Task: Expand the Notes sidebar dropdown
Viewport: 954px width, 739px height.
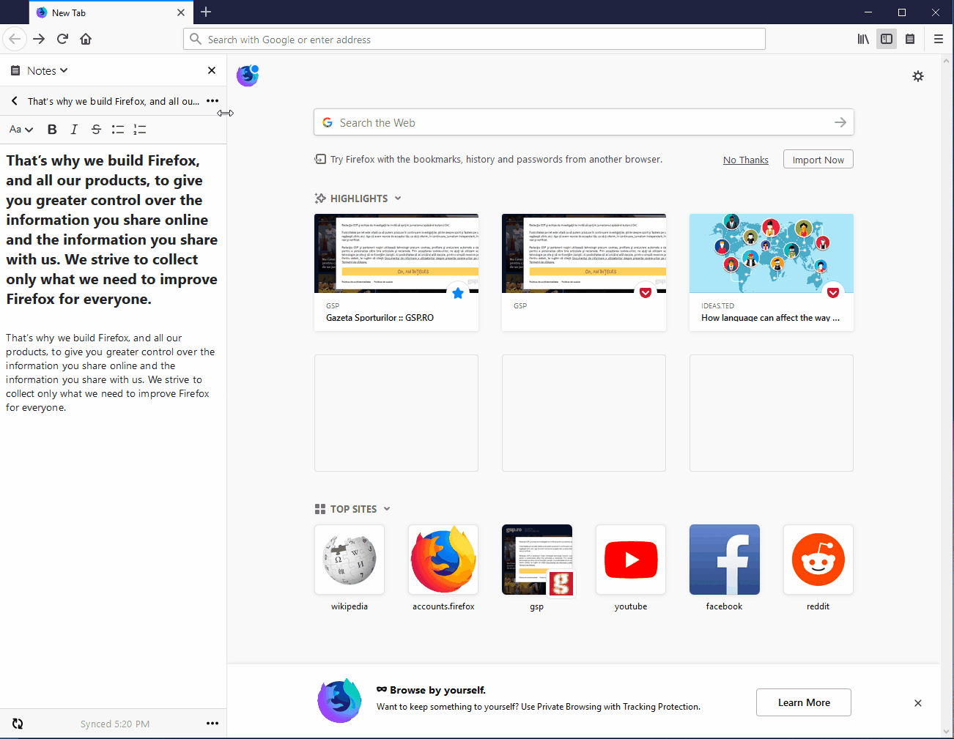Action: 47,70
